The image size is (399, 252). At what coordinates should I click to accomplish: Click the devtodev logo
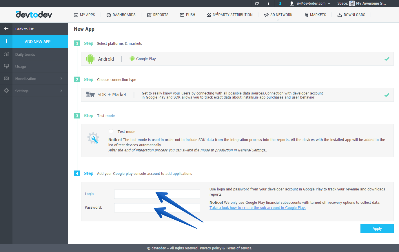click(34, 14)
